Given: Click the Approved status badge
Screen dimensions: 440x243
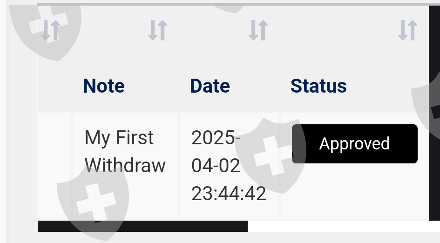Looking at the screenshot, I should (354, 144).
